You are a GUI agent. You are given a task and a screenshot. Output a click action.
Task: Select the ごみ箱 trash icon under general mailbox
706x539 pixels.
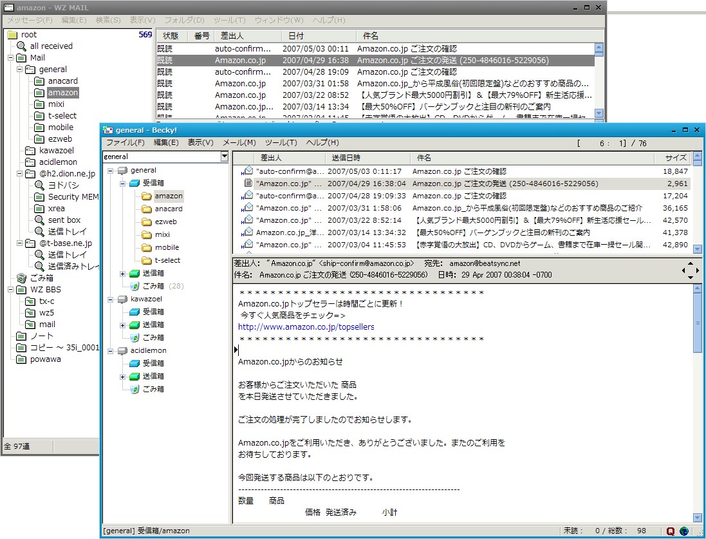point(134,286)
